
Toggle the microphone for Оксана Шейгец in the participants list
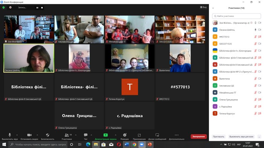pyautogui.click(x=255, y=30)
